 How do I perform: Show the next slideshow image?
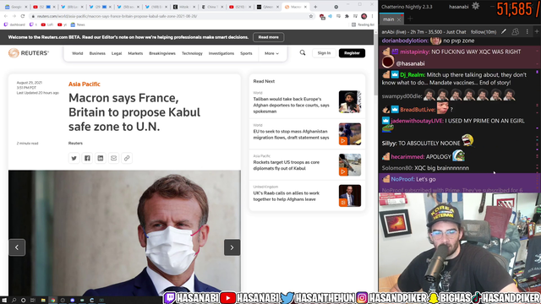coord(232,247)
